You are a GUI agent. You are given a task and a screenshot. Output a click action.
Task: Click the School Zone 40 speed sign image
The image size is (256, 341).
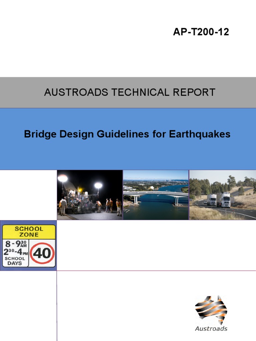pyautogui.click(x=29, y=245)
